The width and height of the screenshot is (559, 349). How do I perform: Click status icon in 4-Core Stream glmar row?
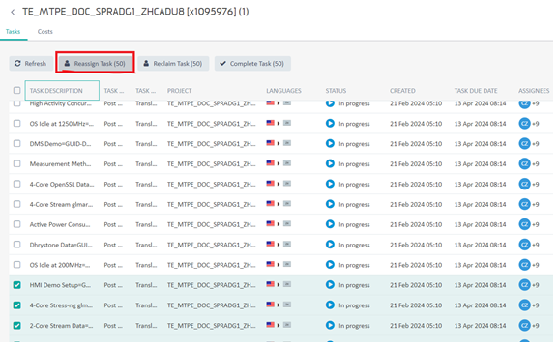(330, 204)
